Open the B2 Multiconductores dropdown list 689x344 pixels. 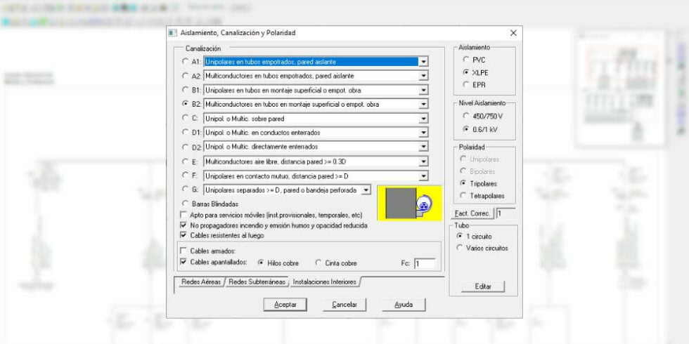423,105
